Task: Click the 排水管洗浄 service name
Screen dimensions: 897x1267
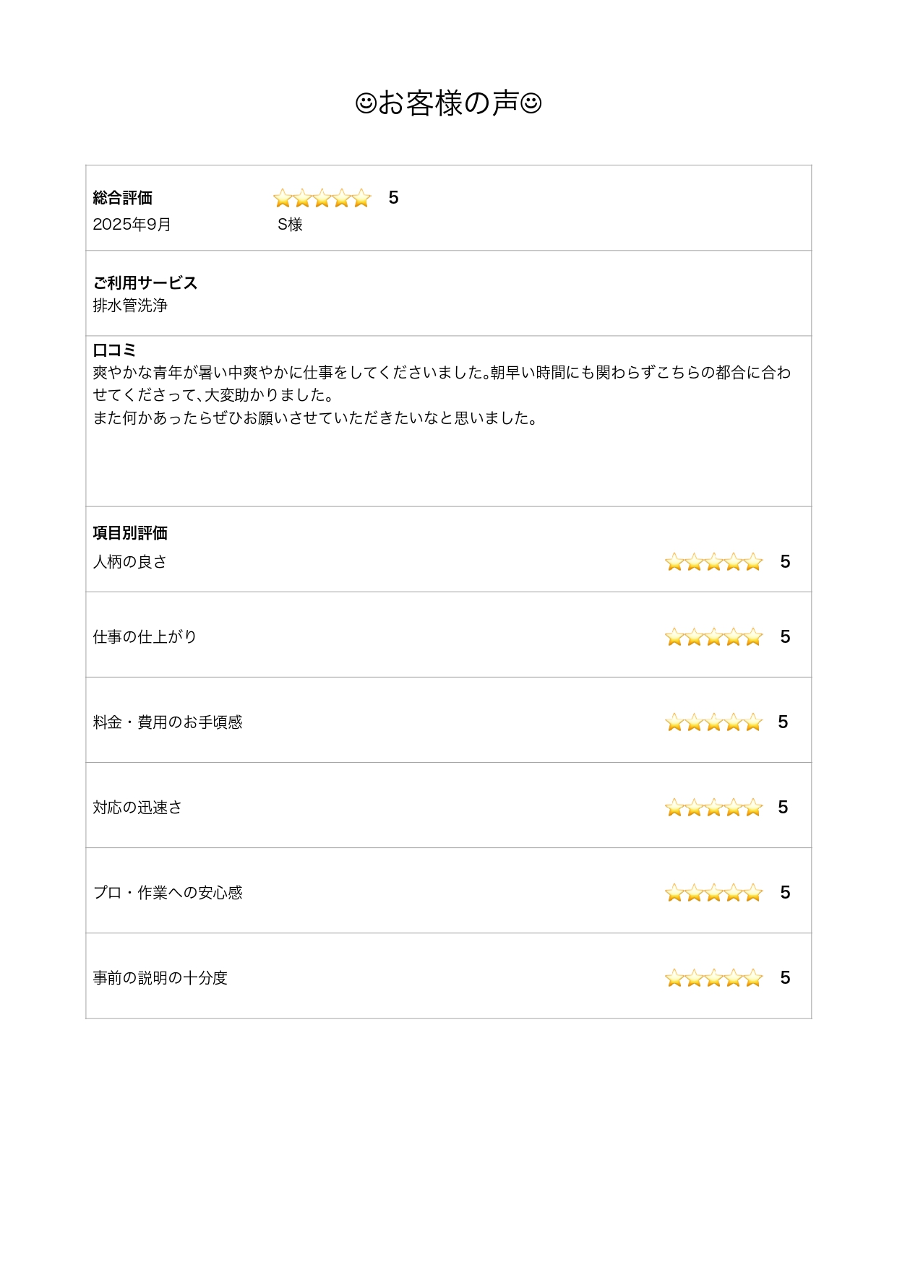Action: (x=130, y=306)
